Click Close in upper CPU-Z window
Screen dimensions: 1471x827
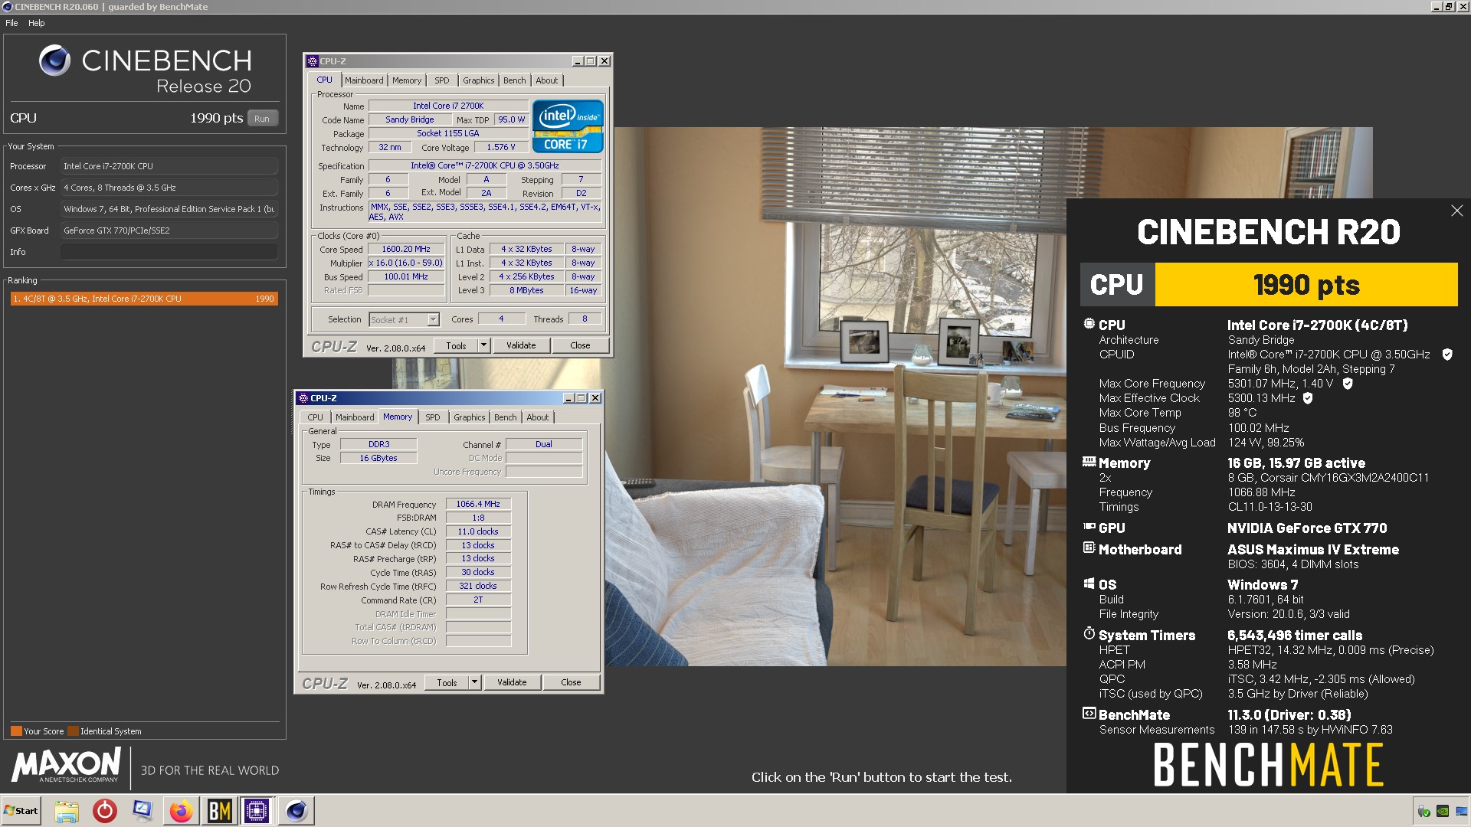[x=580, y=345]
